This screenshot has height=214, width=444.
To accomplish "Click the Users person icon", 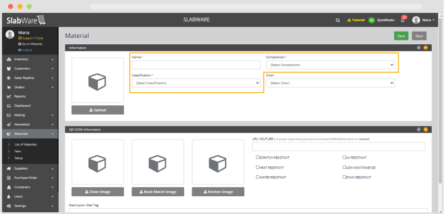I will (9, 196).
